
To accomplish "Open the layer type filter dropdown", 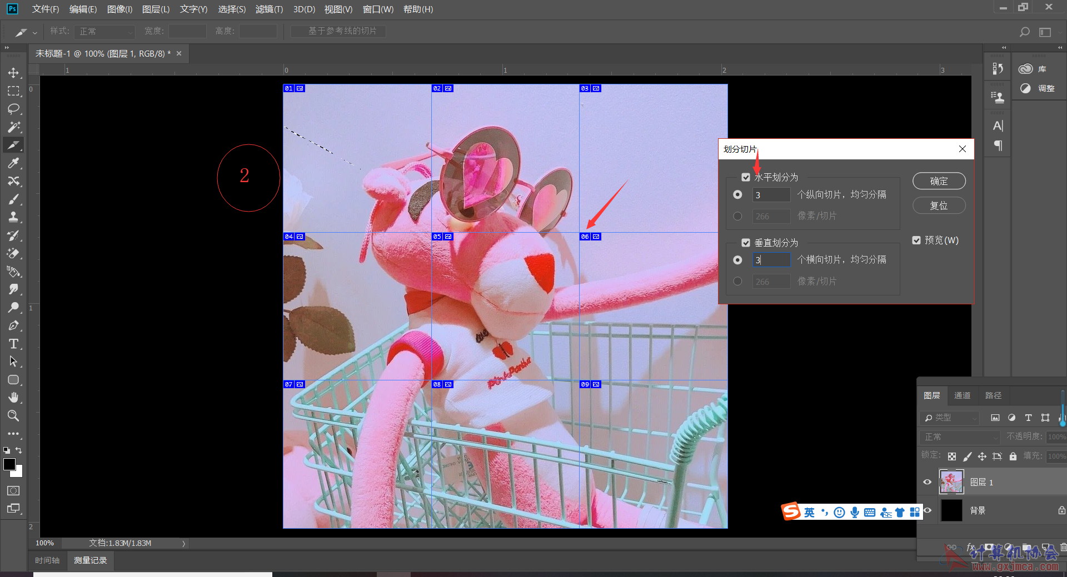I will click(949, 418).
